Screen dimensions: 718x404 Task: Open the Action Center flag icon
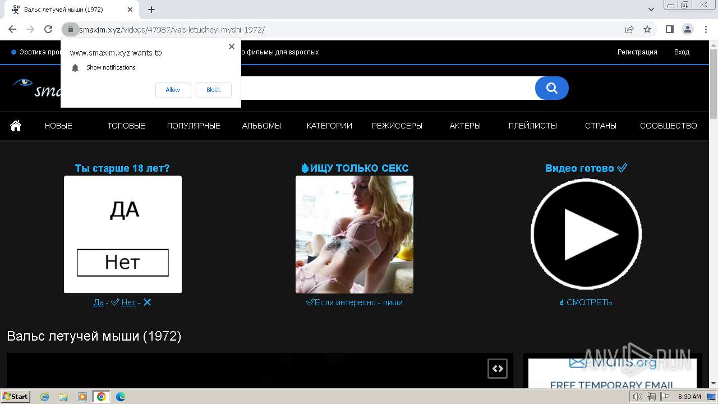click(664, 397)
